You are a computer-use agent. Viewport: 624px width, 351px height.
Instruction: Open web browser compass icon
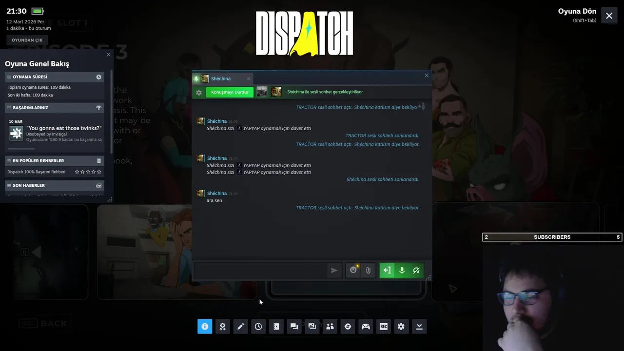point(348,327)
